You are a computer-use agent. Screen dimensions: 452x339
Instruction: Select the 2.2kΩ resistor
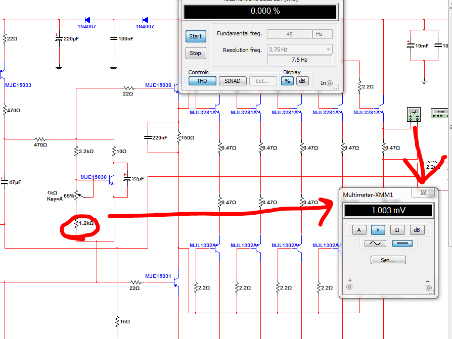click(76, 151)
